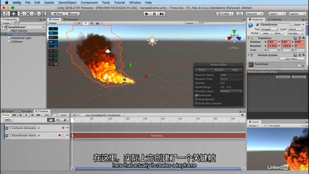The height and width of the screenshot is (174, 309).
Task: Toggle Timeline mix edit mode
Action: 51,120
